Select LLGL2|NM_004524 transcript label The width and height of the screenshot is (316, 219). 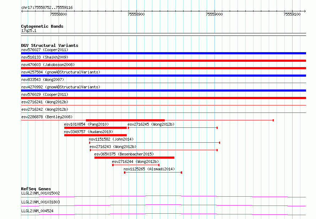[x=37, y=211]
